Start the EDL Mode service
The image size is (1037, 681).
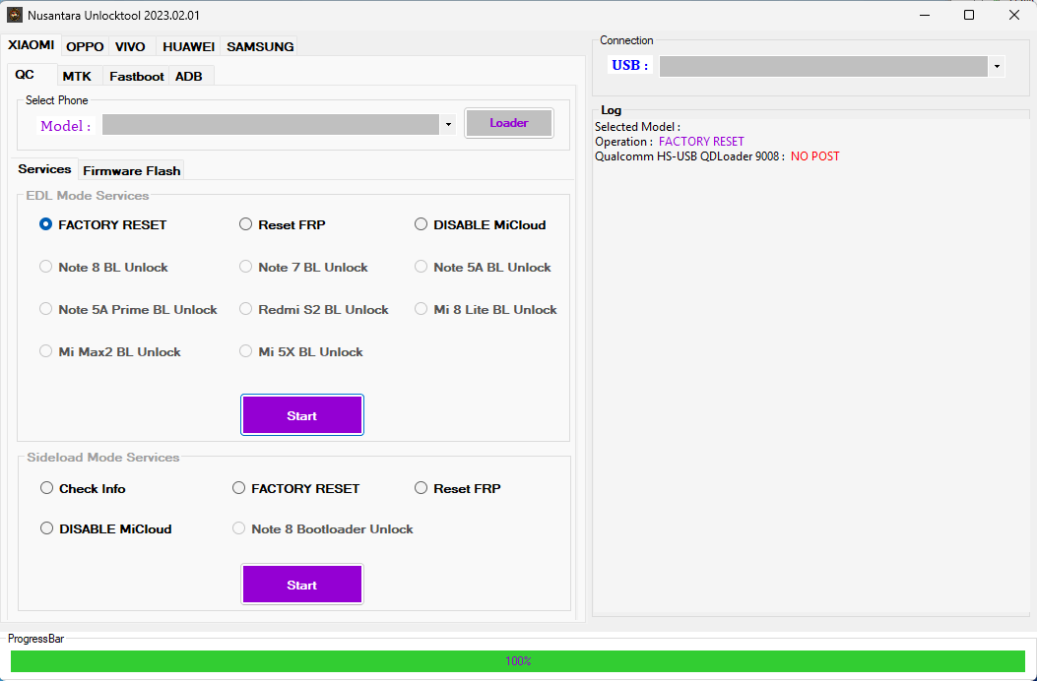tap(301, 414)
